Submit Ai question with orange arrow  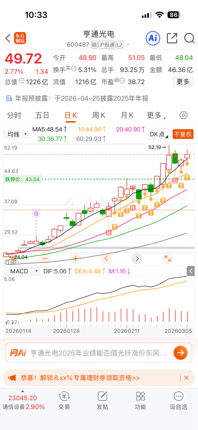pyautogui.click(x=180, y=353)
